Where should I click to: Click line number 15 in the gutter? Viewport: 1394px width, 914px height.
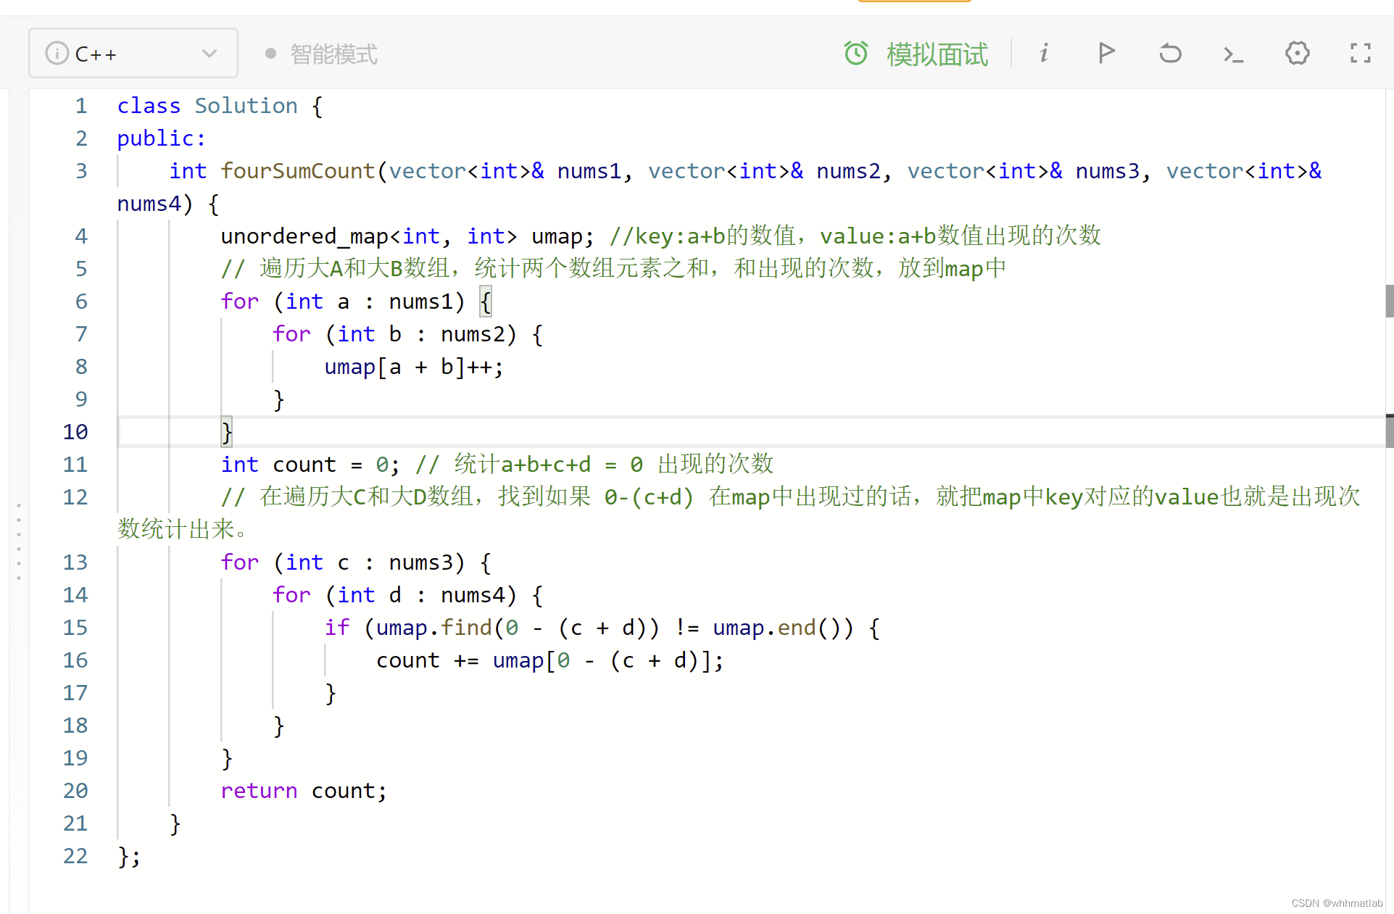pyautogui.click(x=75, y=628)
